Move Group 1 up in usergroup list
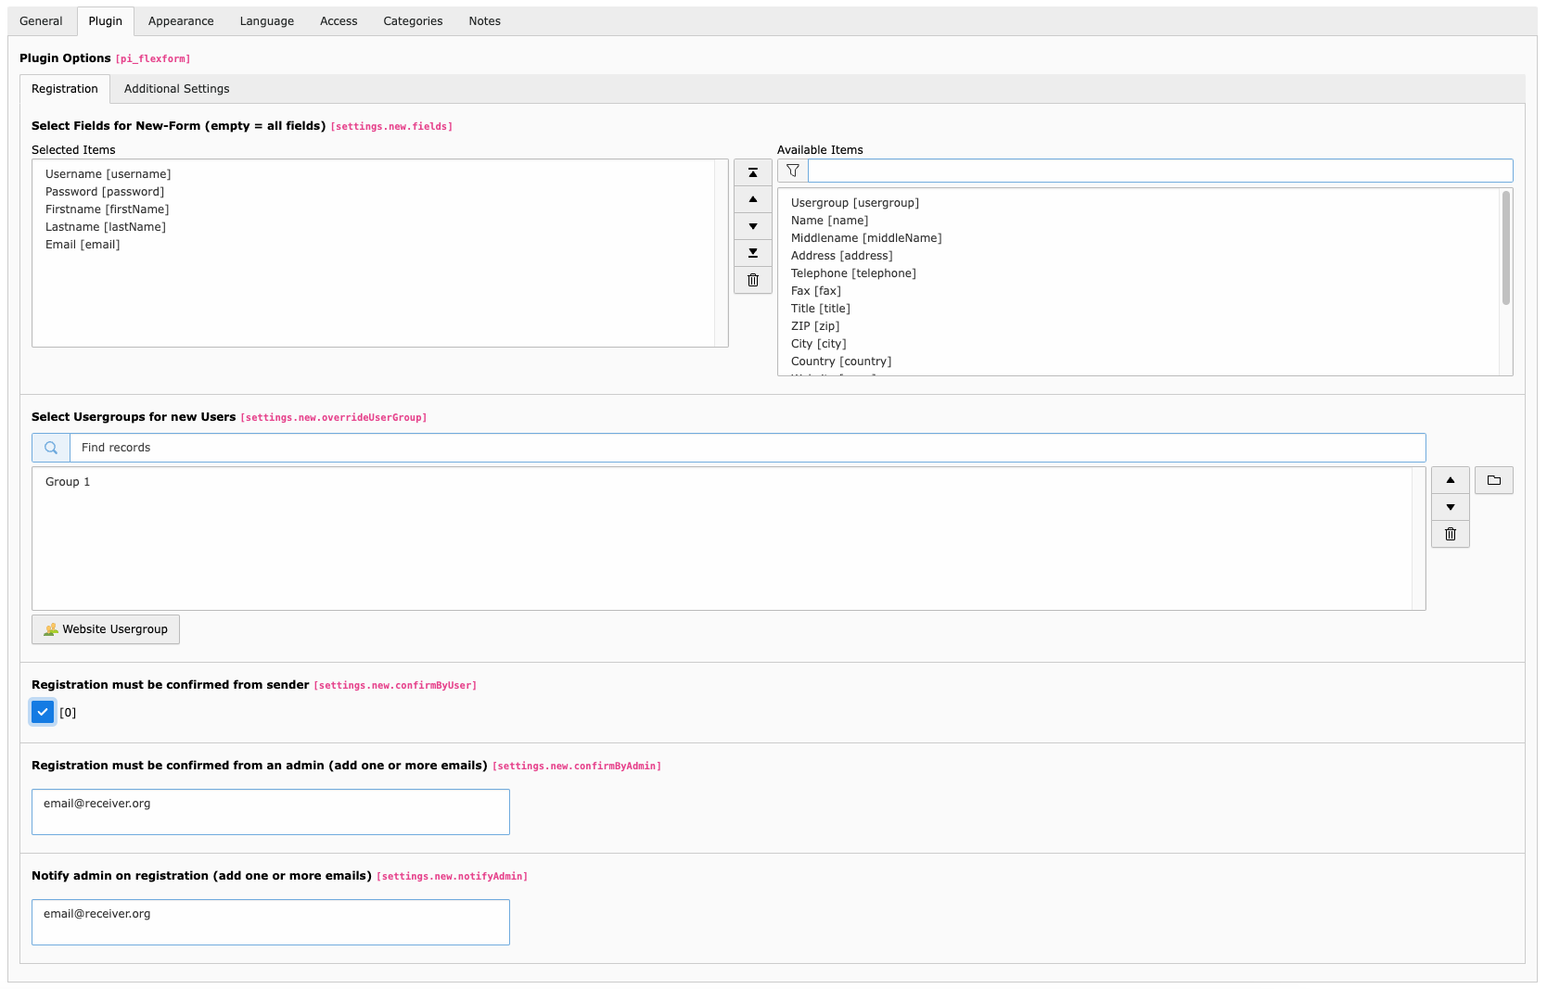 pyautogui.click(x=1450, y=480)
